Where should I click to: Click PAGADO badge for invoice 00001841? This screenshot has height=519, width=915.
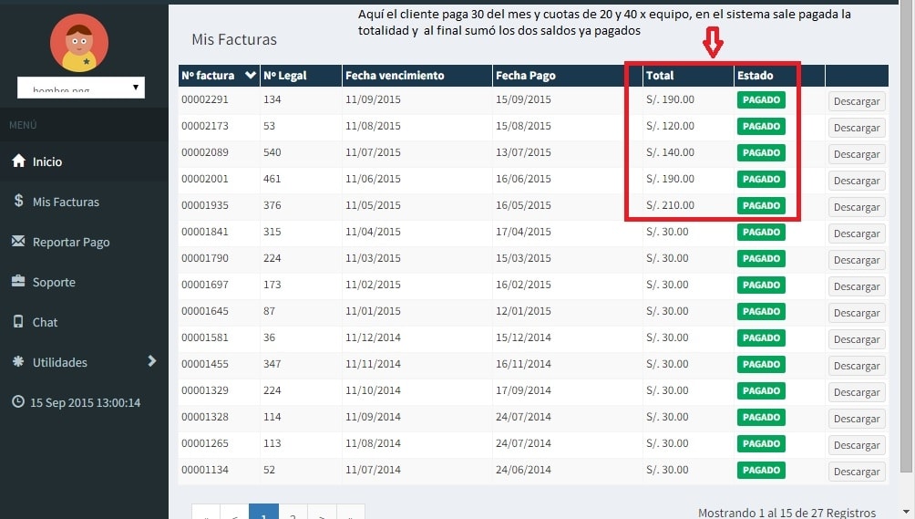pos(761,233)
